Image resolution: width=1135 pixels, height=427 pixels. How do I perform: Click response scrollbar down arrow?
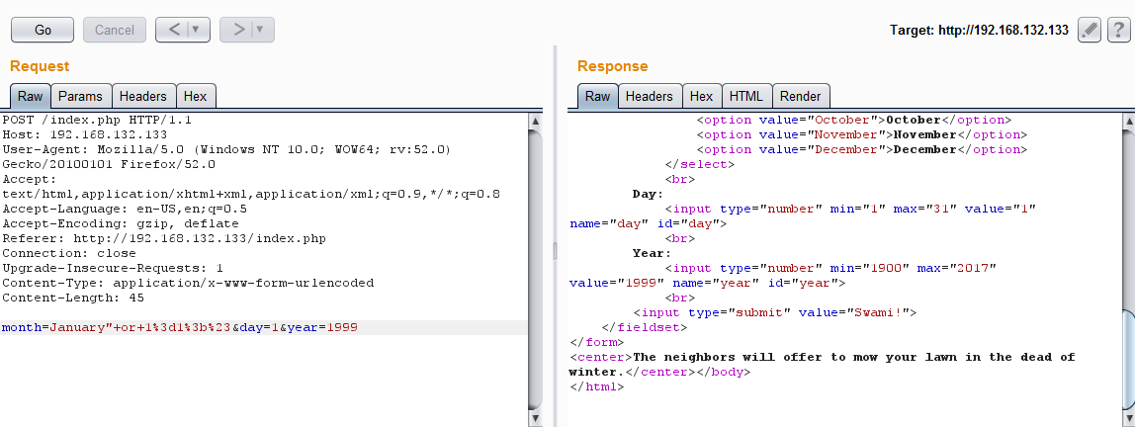click(x=1128, y=418)
